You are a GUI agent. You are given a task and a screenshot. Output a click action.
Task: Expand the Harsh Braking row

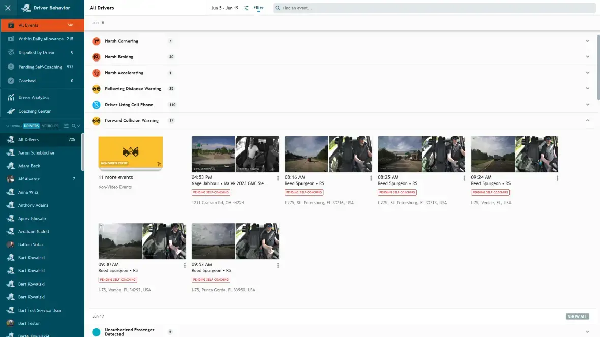click(587, 57)
